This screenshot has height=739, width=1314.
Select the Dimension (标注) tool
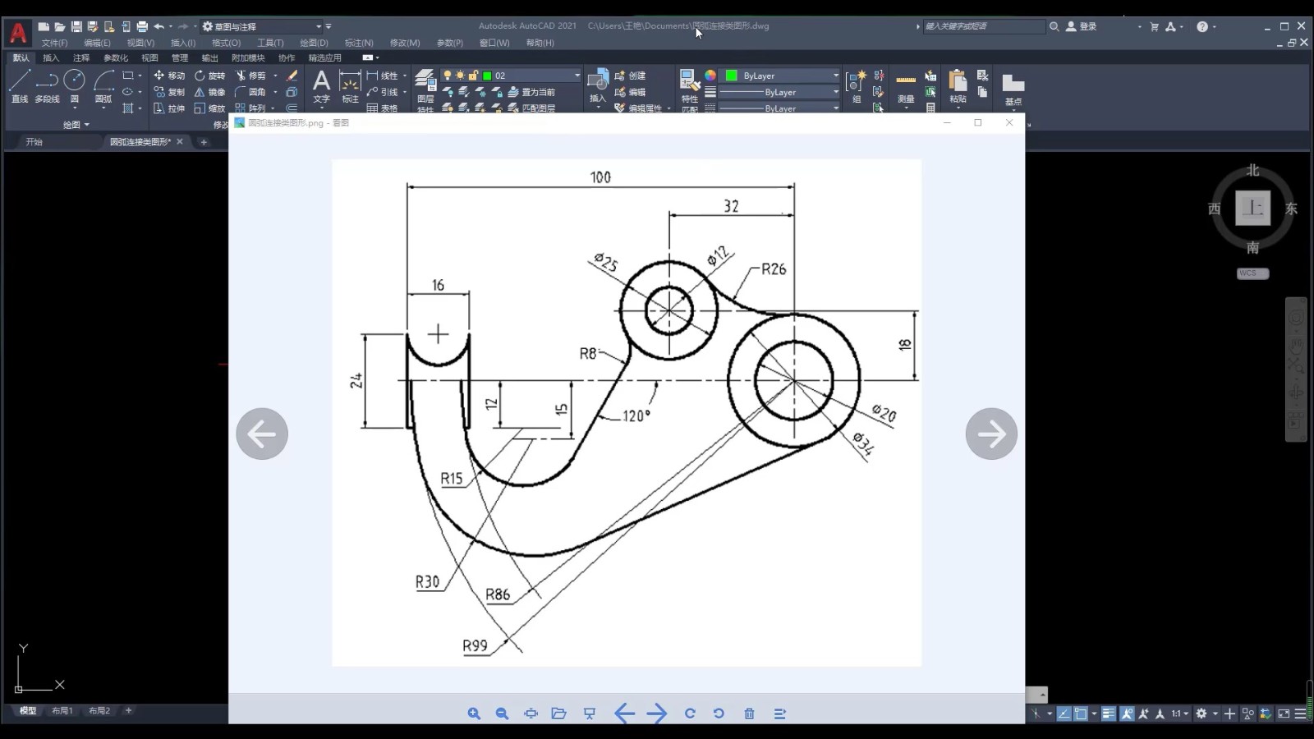350,86
